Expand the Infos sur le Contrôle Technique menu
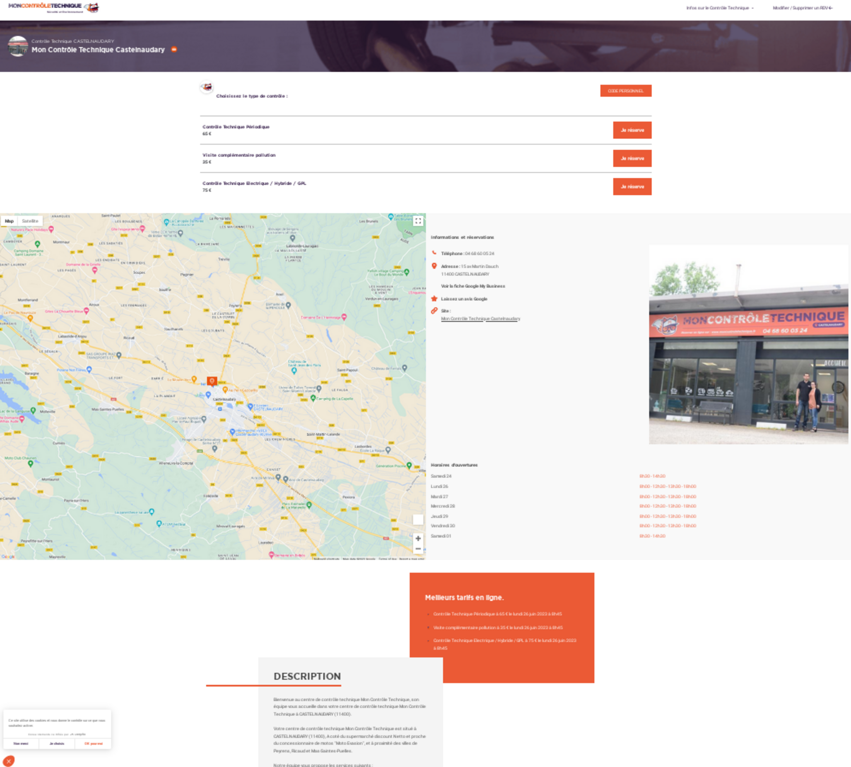 [719, 8]
